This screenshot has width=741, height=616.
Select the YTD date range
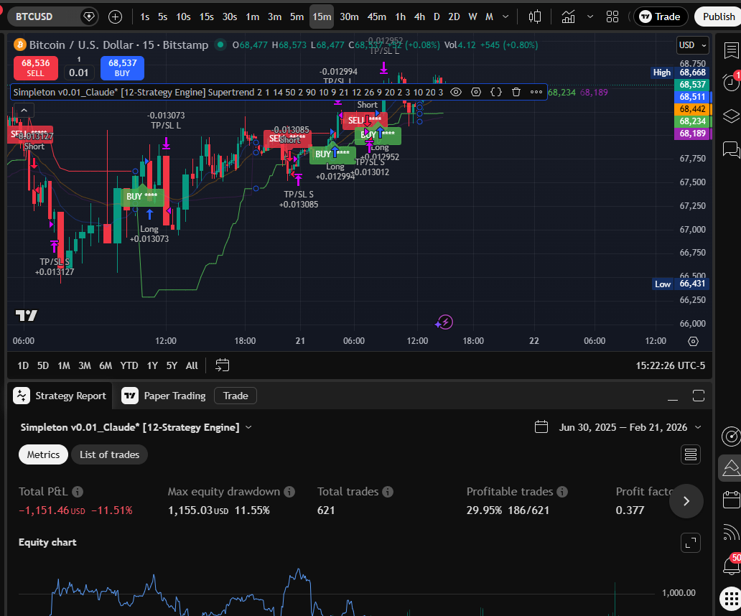[x=129, y=365]
